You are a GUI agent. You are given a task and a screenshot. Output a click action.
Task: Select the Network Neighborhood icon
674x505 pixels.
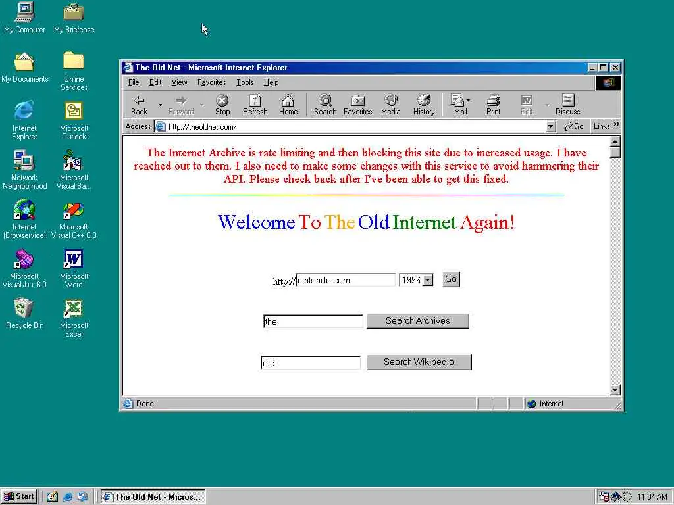click(24, 170)
